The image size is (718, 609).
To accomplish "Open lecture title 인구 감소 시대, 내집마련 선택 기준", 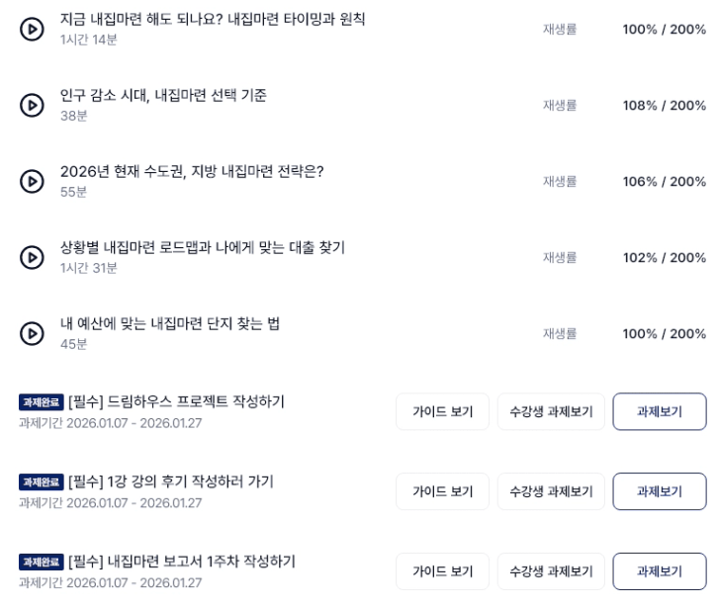I will pyautogui.click(x=163, y=96).
